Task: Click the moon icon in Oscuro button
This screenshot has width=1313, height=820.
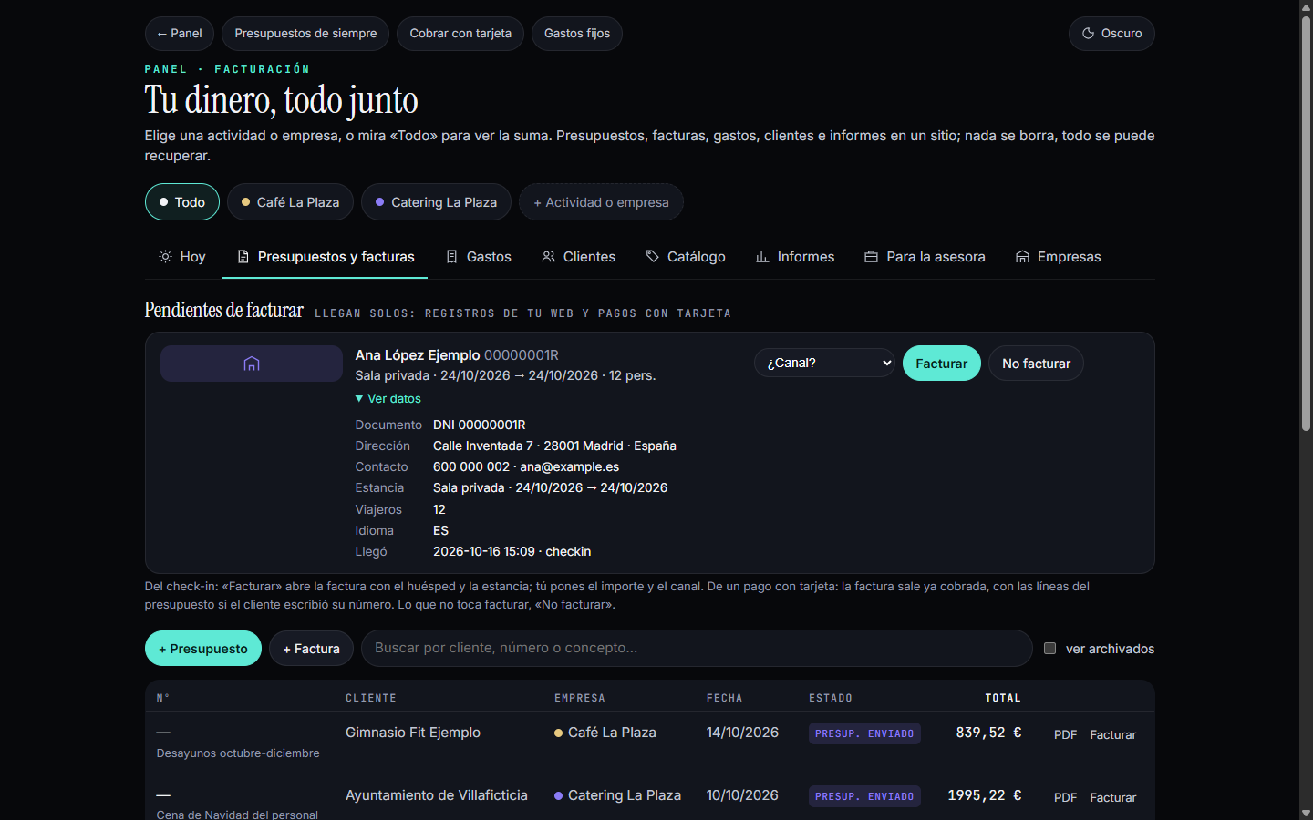Action: tap(1088, 34)
